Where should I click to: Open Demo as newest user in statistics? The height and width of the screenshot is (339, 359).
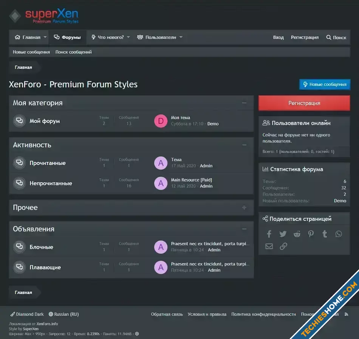[x=340, y=201]
